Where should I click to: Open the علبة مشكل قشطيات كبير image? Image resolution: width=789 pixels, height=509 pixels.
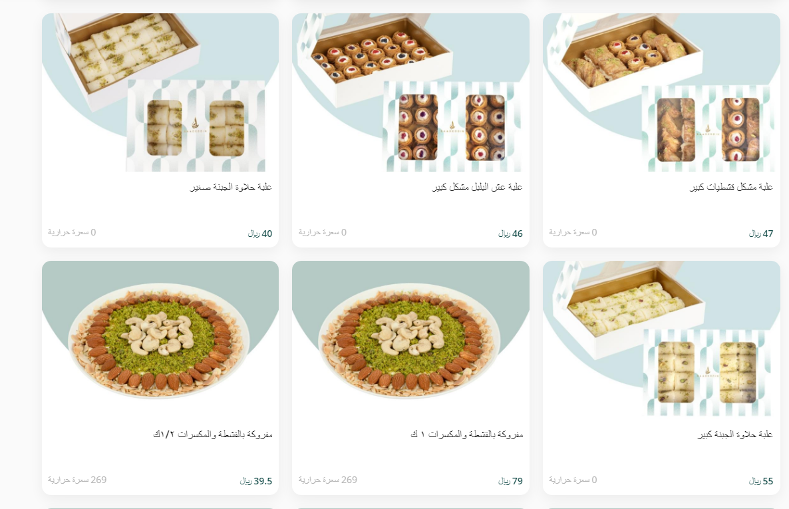coord(661,92)
